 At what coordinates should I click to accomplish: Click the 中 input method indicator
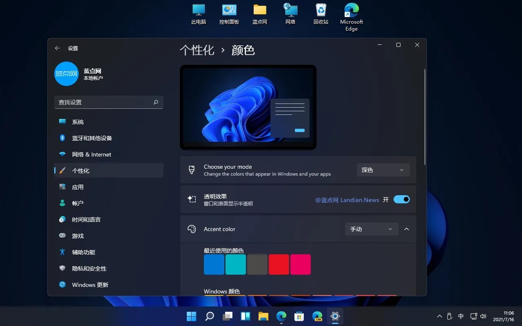[461, 316]
